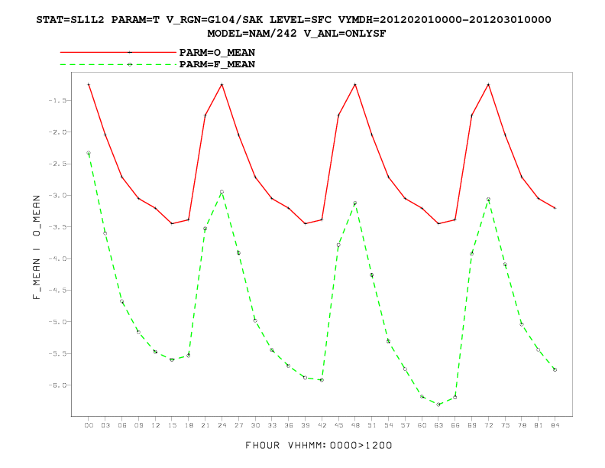Screen dimensions: 605x468
Task: Click the 24 x-axis tick label
Action: pos(222,425)
